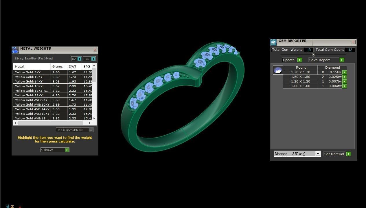Click the metal table scroll down arrow
The width and height of the screenshot is (366, 208).
(x=94, y=118)
